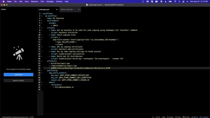Close the release_notes.json tab
The height and width of the screenshot is (118, 210).
tap(79, 10)
